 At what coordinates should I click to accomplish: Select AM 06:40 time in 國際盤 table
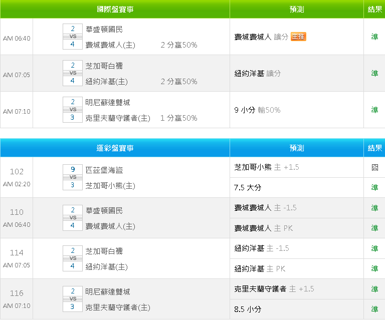pos(17,39)
